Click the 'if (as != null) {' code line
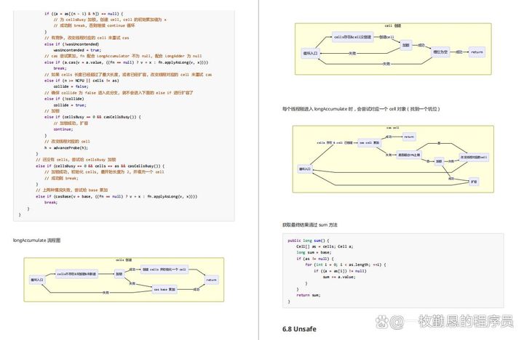524x340 pixels. (x=315, y=259)
